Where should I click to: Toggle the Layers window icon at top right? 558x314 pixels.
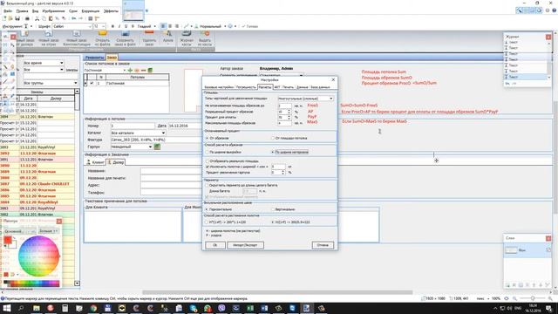coord(533,10)
